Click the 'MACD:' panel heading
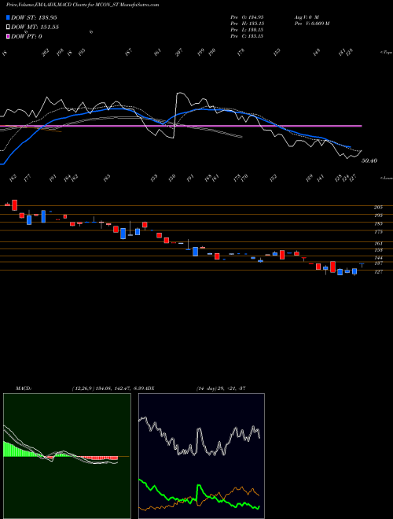Image resolution: width=393 pixels, height=519 pixels. point(23,388)
